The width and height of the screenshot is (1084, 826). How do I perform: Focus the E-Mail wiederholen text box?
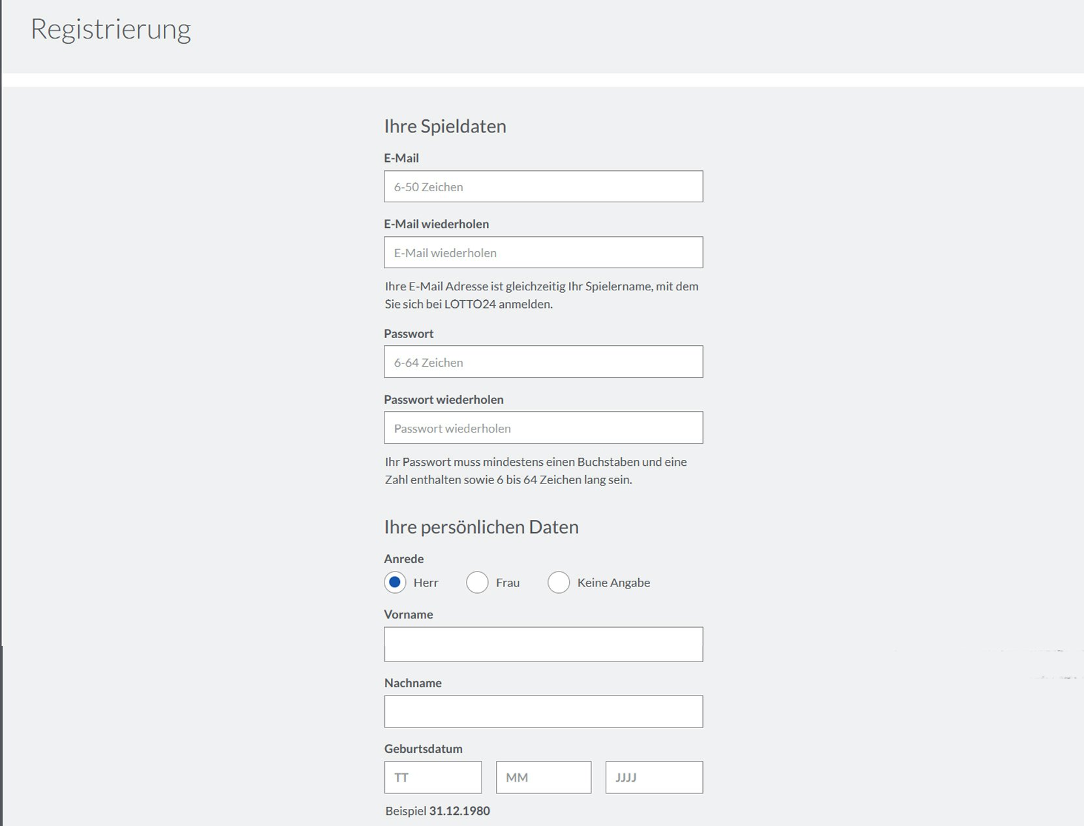point(543,252)
